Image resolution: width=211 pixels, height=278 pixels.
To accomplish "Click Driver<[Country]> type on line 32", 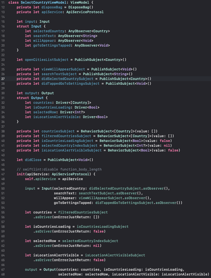I will (x=74, y=103).
